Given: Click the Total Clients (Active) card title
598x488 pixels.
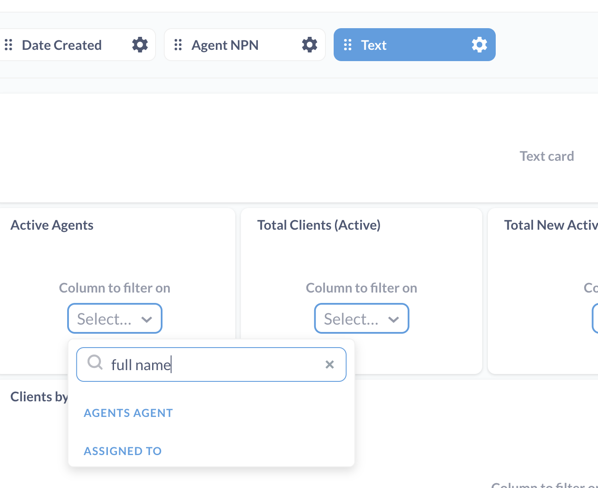Looking at the screenshot, I should (x=319, y=225).
